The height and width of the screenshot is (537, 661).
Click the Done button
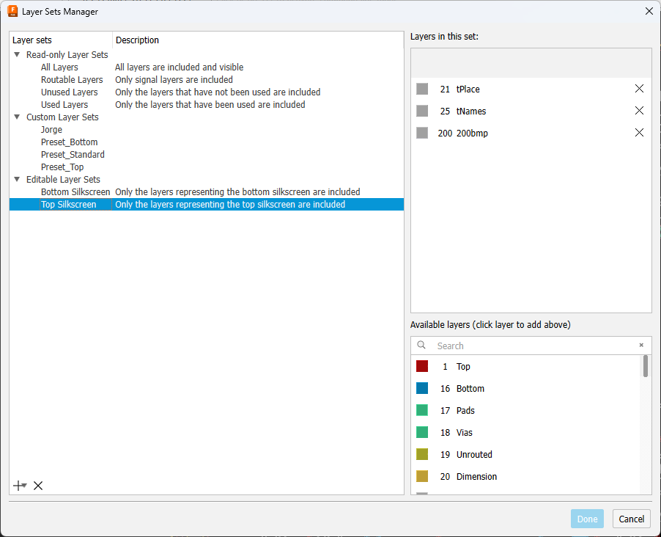pyautogui.click(x=587, y=519)
